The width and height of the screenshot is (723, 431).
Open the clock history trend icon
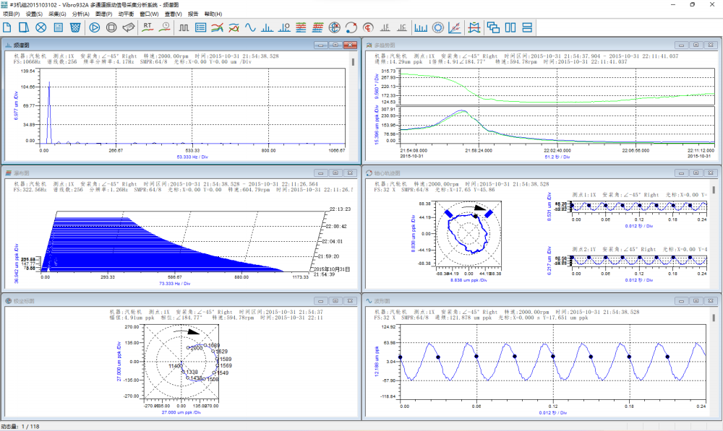[165, 27]
